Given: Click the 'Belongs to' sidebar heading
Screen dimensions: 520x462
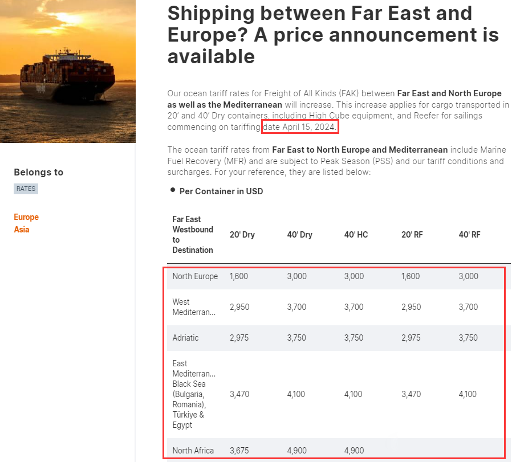Looking at the screenshot, I should (x=39, y=172).
